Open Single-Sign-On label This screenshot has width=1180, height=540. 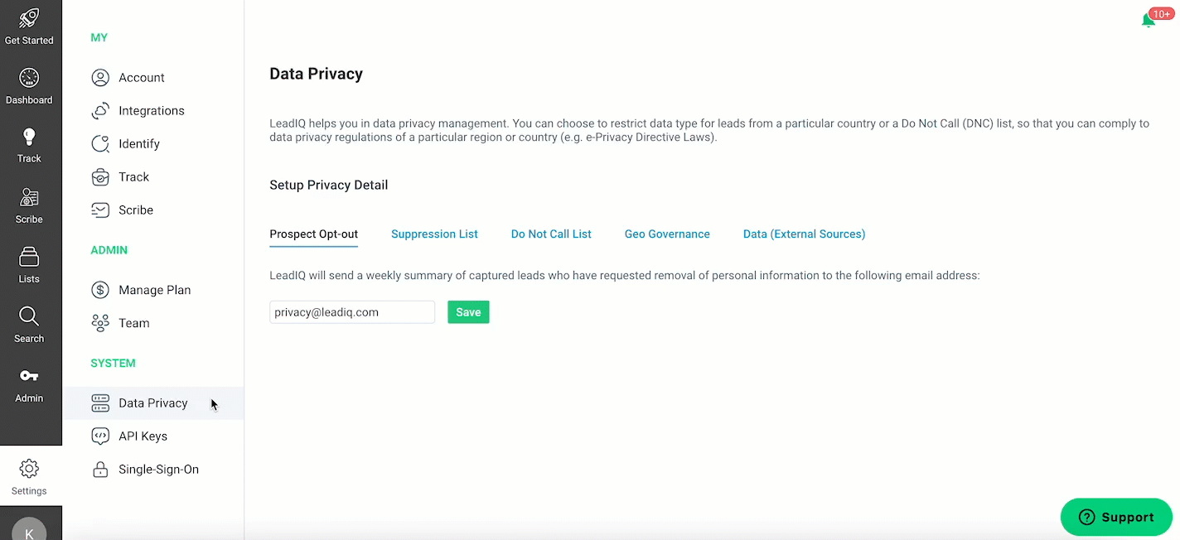[x=159, y=470]
